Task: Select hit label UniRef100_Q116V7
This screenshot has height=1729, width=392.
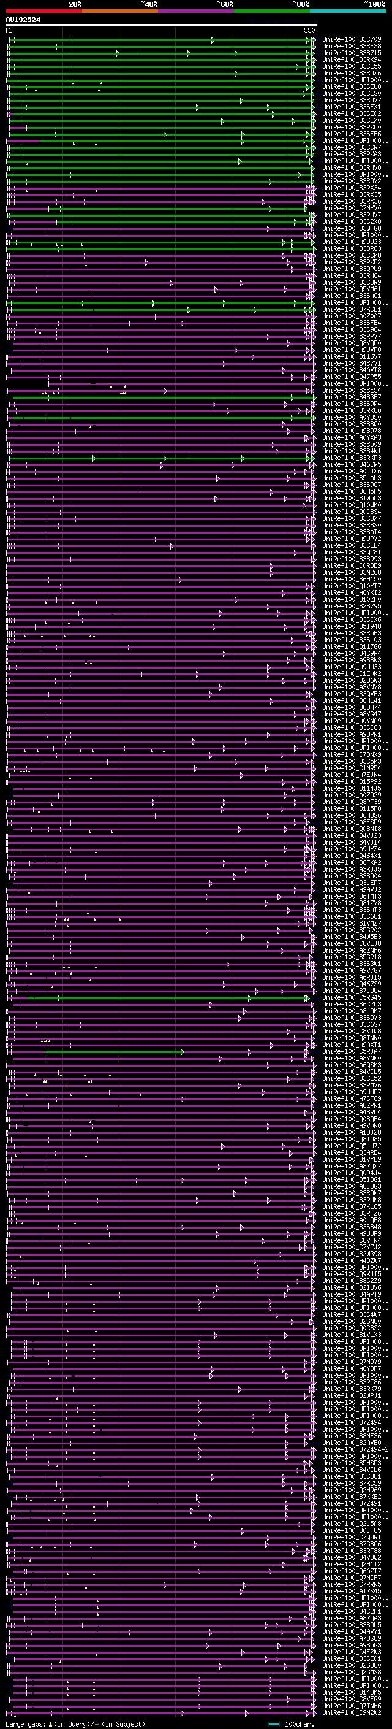Action: point(352,356)
